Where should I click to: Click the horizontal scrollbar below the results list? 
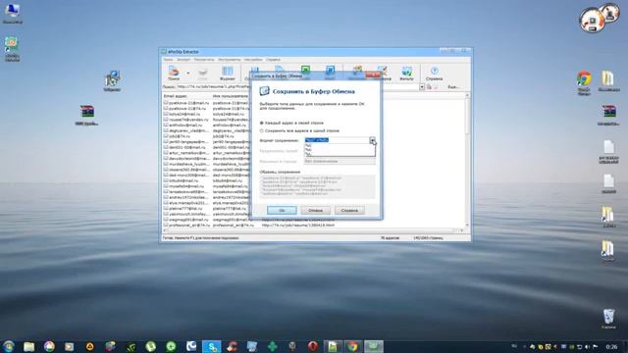(x=314, y=230)
